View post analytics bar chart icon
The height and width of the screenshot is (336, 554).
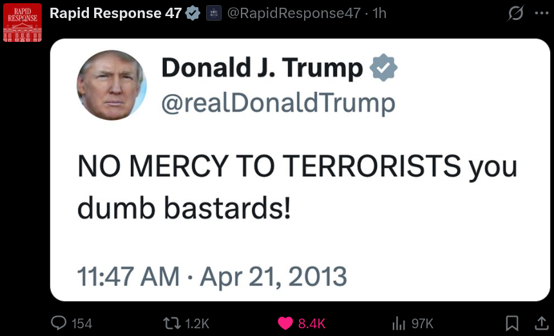click(x=399, y=323)
